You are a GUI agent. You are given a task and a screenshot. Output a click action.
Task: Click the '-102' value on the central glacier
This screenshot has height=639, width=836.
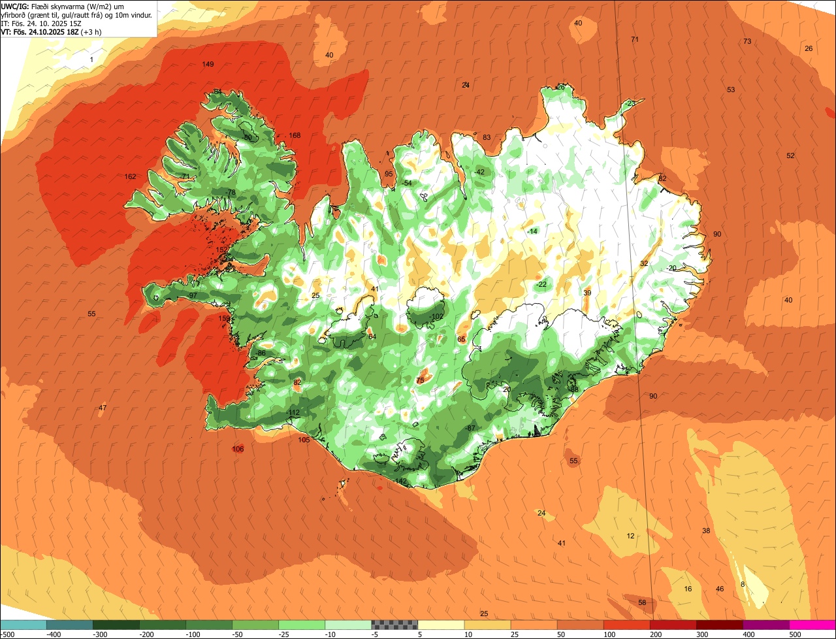[436, 317]
